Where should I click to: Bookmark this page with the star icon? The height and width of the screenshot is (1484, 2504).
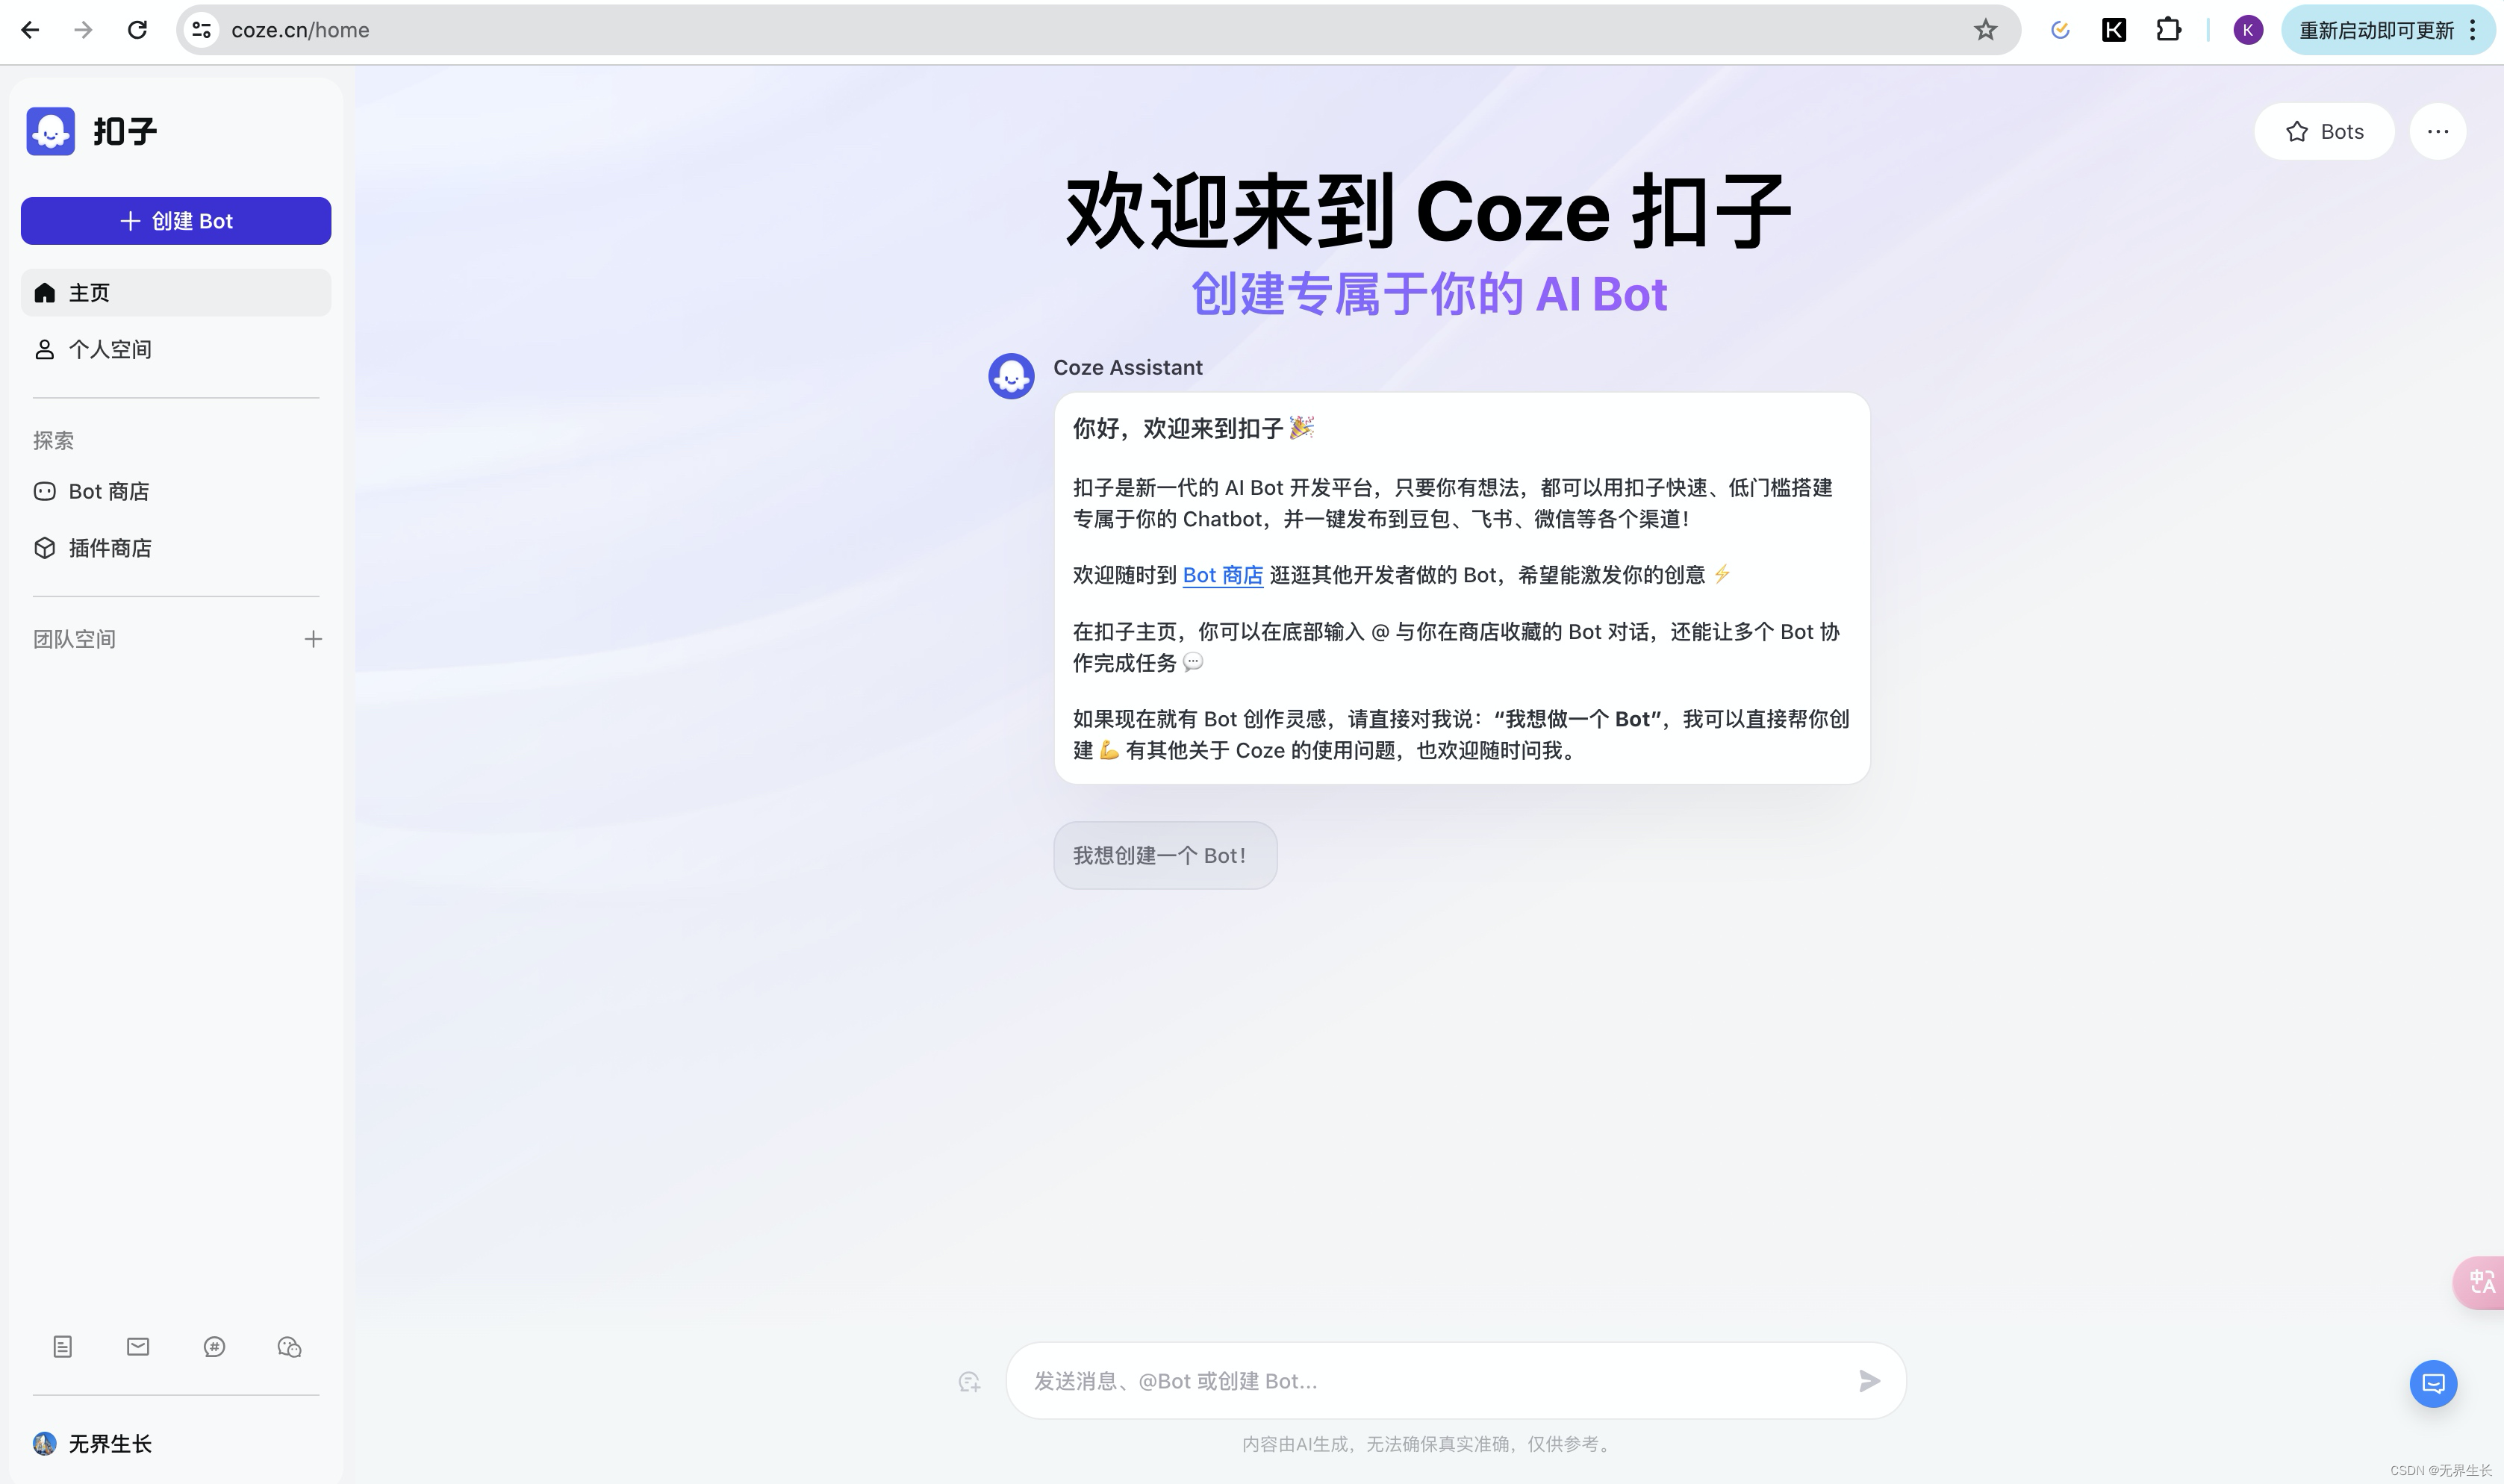(x=1985, y=30)
